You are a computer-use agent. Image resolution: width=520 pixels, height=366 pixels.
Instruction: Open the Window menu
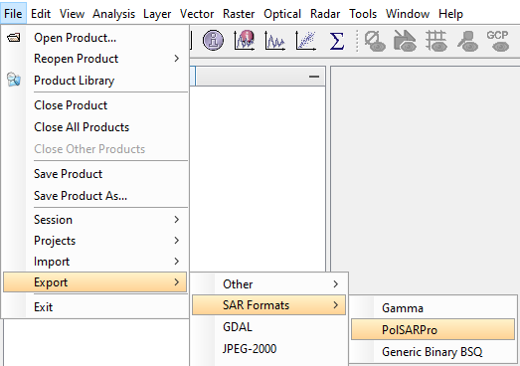(x=408, y=14)
